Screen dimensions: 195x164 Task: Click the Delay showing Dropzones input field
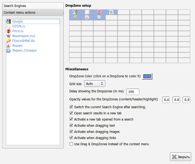[133, 92]
